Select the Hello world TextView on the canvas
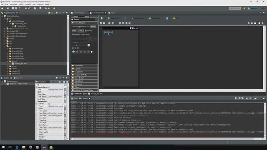This screenshot has height=150, width=267. coord(108,32)
